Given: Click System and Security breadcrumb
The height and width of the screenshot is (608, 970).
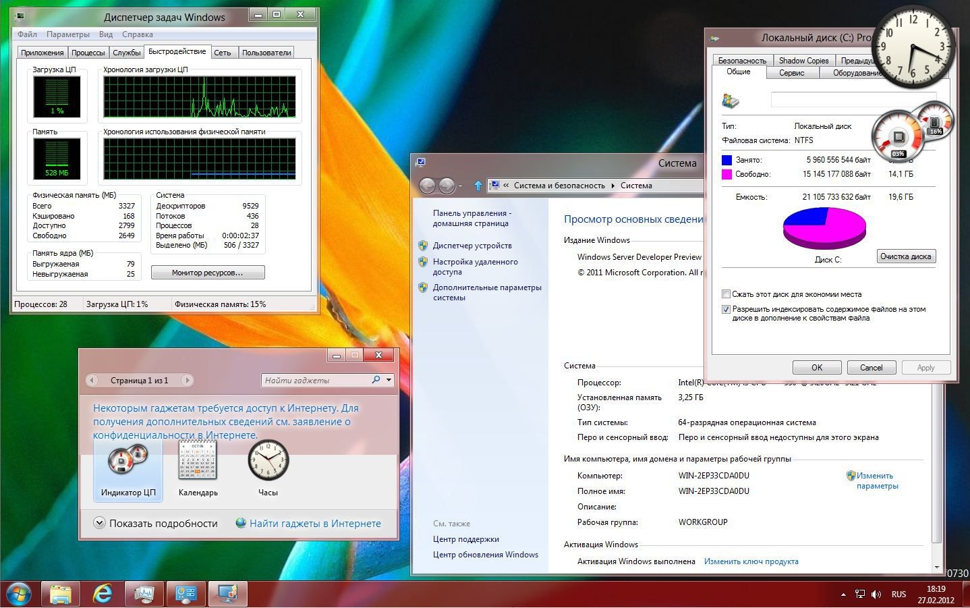Looking at the screenshot, I should [559, 186].
